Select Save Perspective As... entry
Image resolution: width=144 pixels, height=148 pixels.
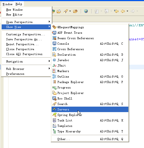coord(26,39)
